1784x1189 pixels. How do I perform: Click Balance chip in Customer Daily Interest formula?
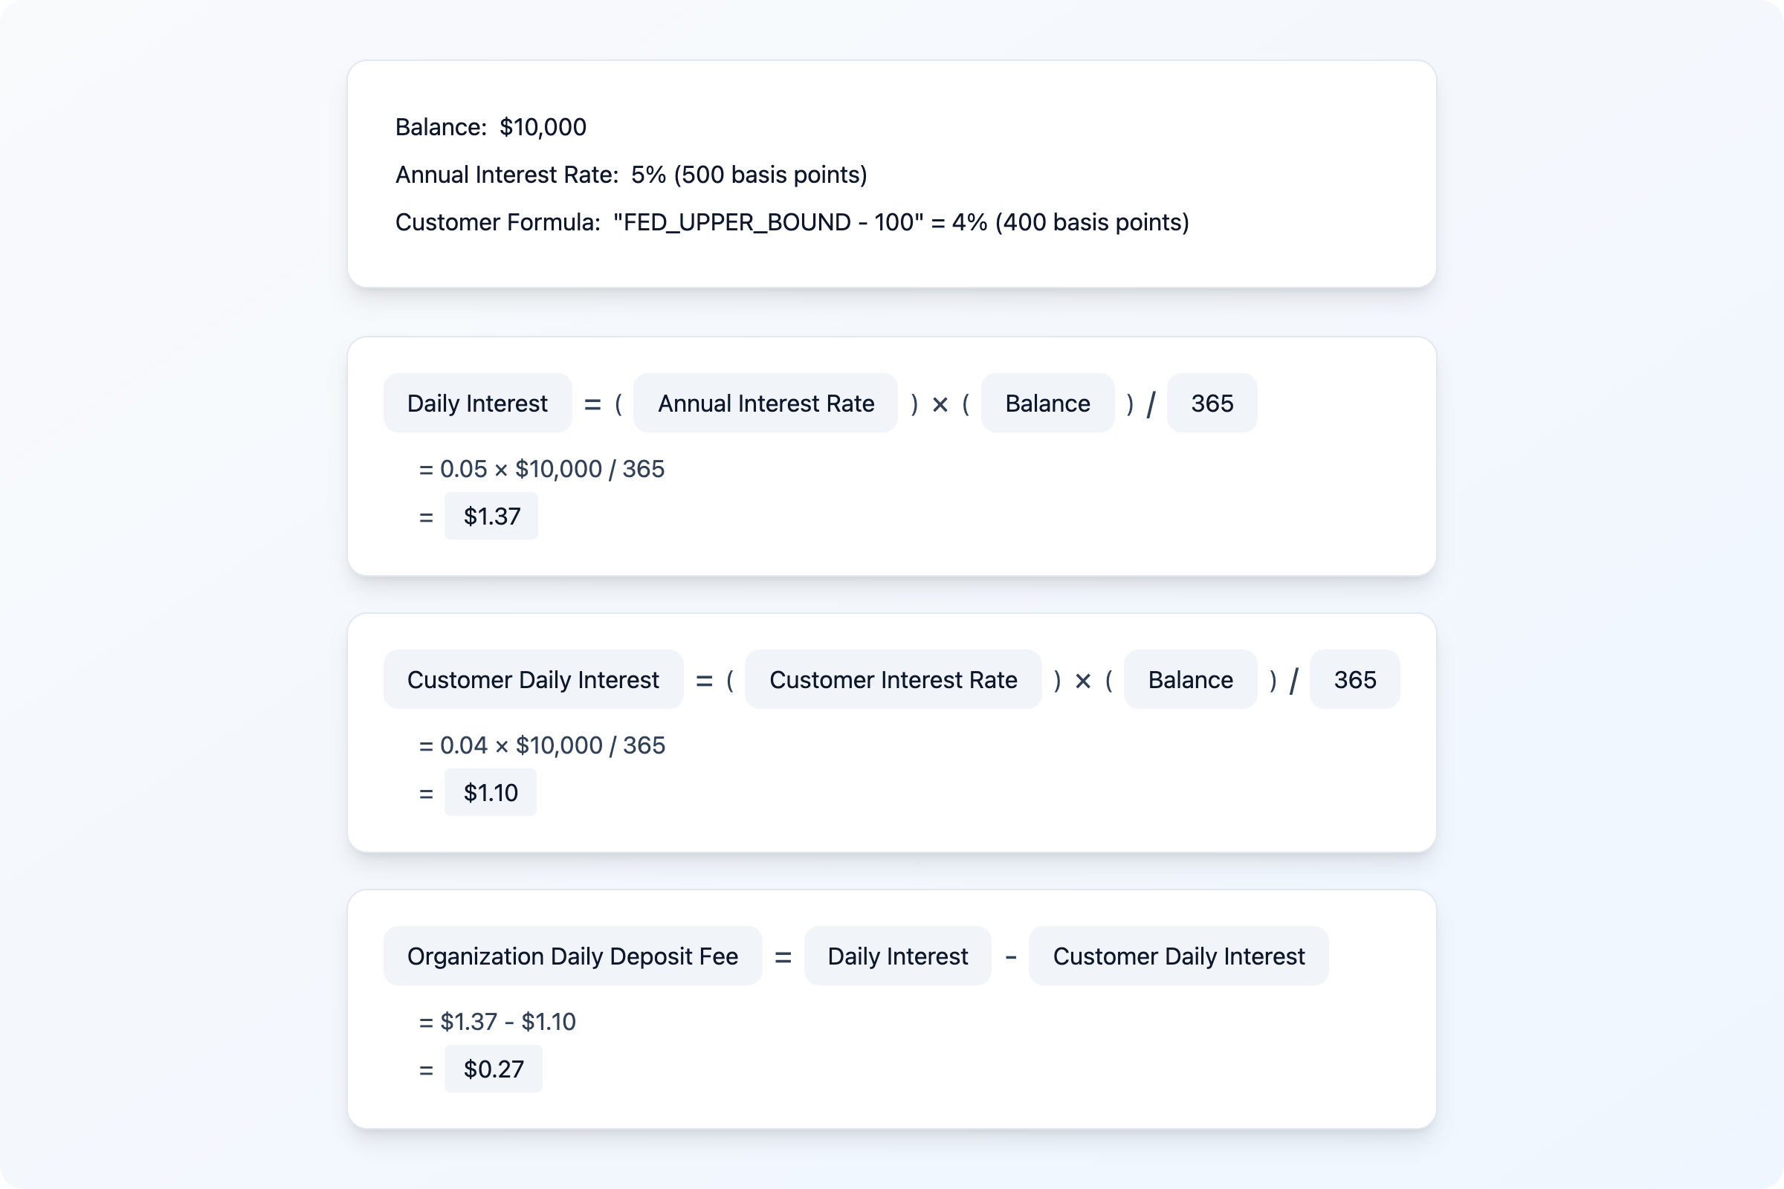click(x=1190, y=680)
